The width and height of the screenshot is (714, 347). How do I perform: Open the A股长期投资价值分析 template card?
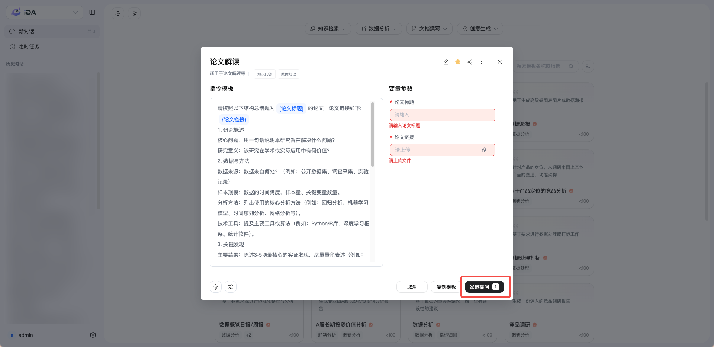[356, 321]
